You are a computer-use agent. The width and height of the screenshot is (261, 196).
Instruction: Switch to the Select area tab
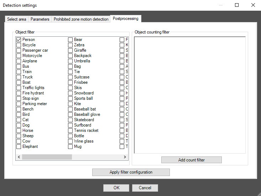16,19
